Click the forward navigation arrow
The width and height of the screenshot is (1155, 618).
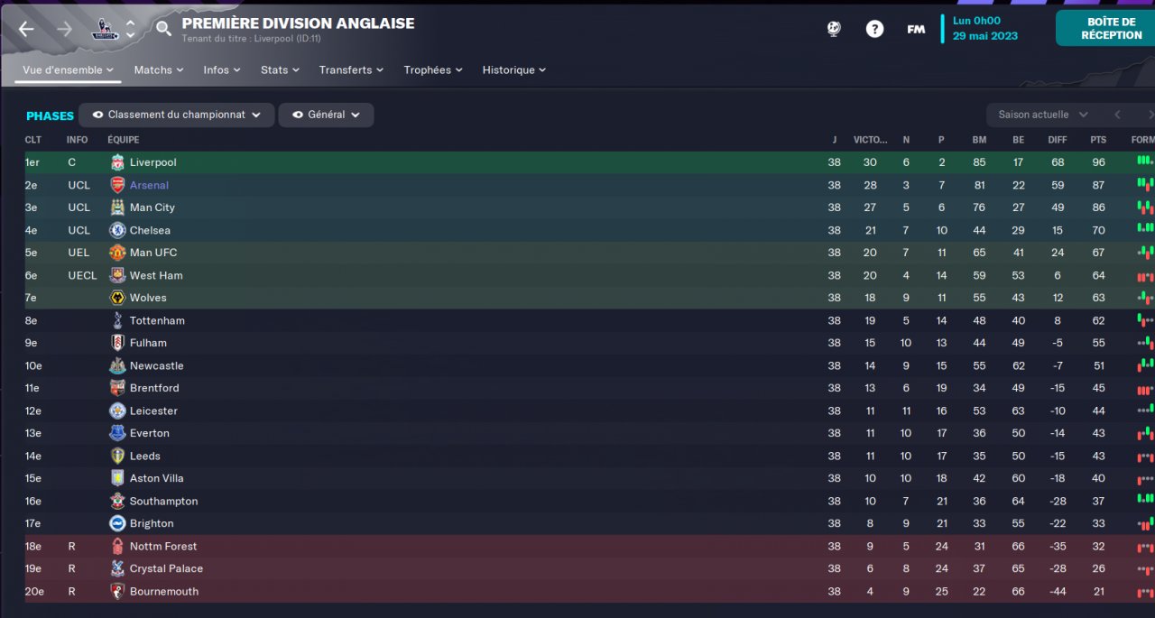click(x=64, y=29)
